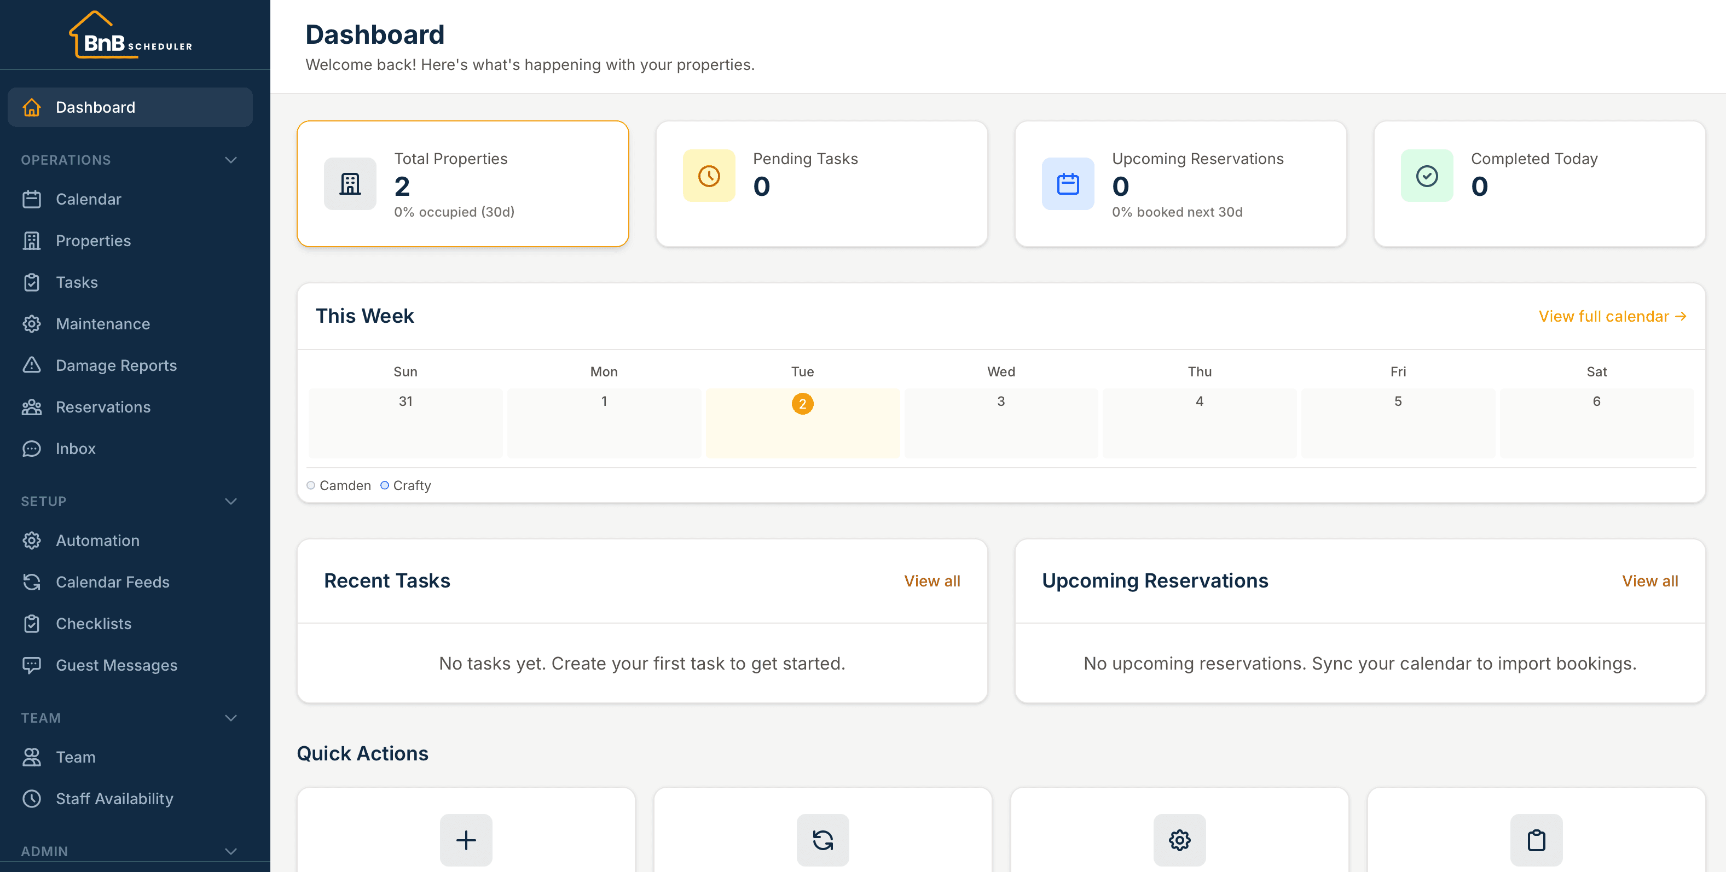Open the Checklists page

(x=130, y=624)
